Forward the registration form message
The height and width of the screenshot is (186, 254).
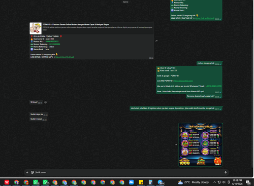point(156,41)
